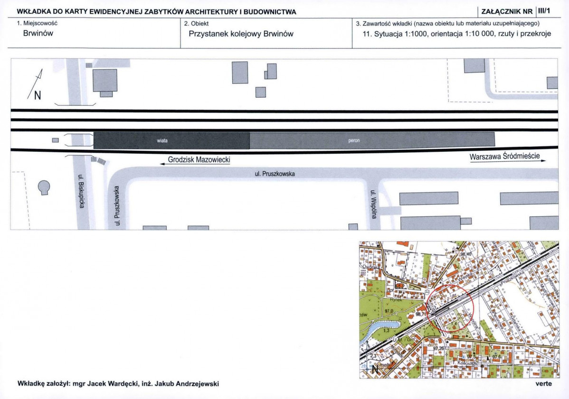
Task: Click the 'Grodzisk Mazowiecki' direction label
Action: pyautogui.click(x=199, y=160)
